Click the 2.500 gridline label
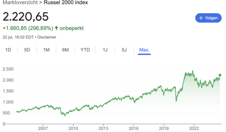Image resolution: width=226 pixels, height=132 pixels. (x=8, y=69)
